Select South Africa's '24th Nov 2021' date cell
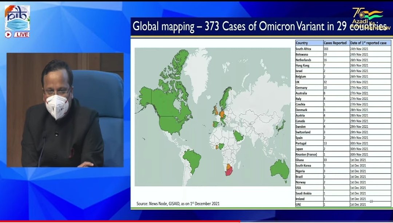Image resolution: width=393 pixels, height=223 pixels. 370,49
